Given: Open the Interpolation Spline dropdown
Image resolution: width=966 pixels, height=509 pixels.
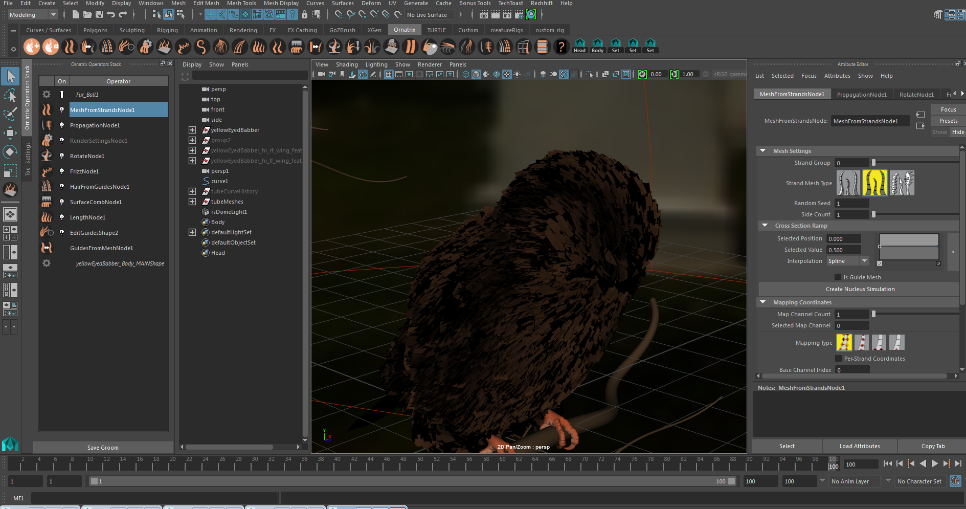Looking at the screenshot, I should 848,261.
